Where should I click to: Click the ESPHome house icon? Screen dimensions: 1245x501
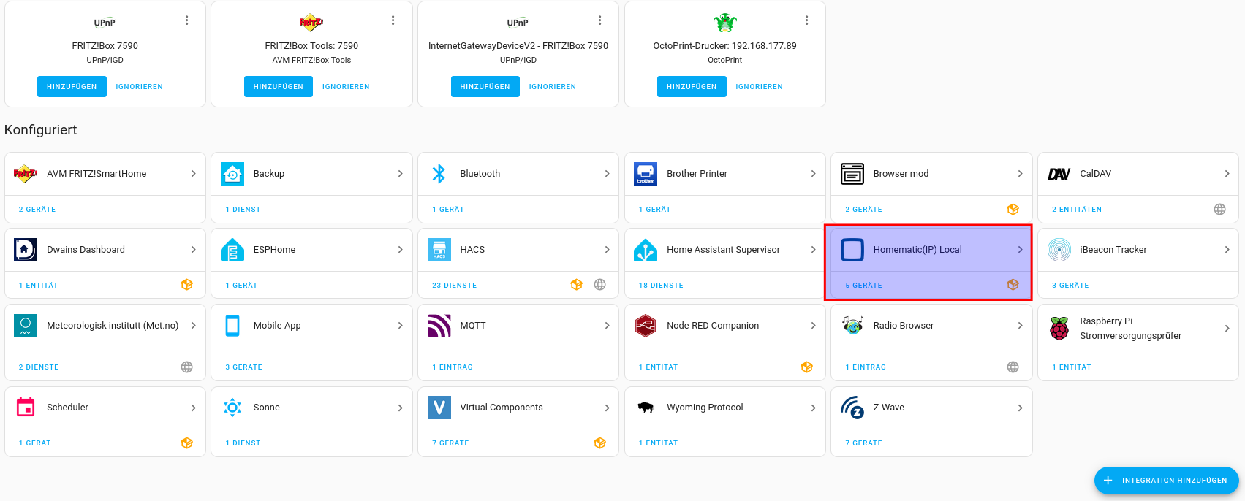click(x=232, y=250)
